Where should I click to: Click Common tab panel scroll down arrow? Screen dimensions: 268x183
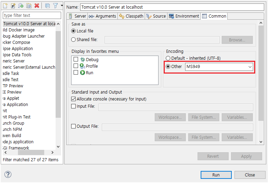pos(261,142)
